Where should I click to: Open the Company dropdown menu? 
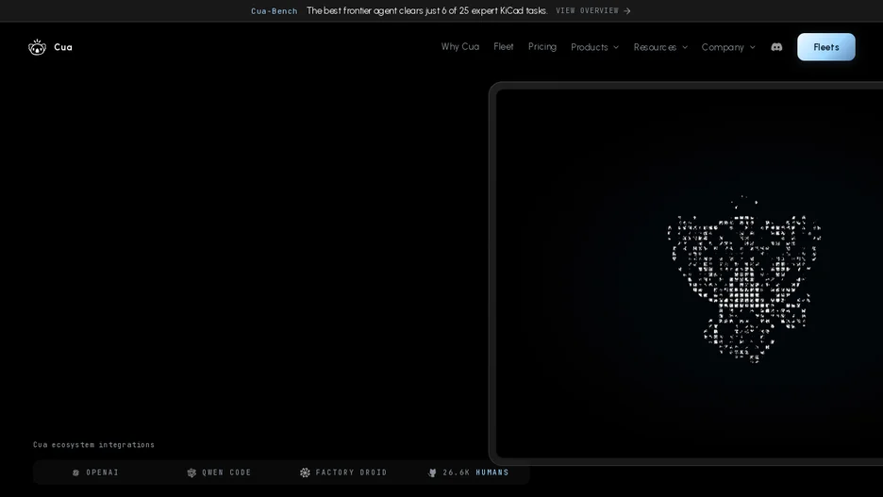pyautogui.click(x=728, y=47)
